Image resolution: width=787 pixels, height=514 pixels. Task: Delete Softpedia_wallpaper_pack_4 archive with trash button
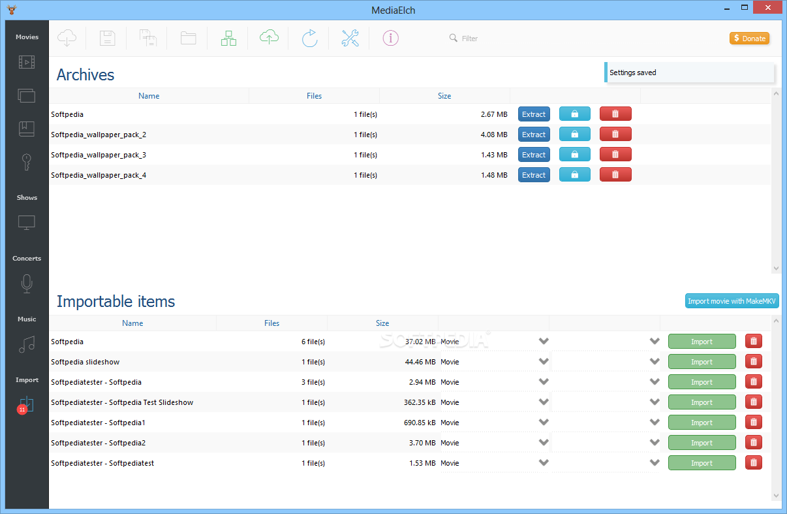click(615, 175)
